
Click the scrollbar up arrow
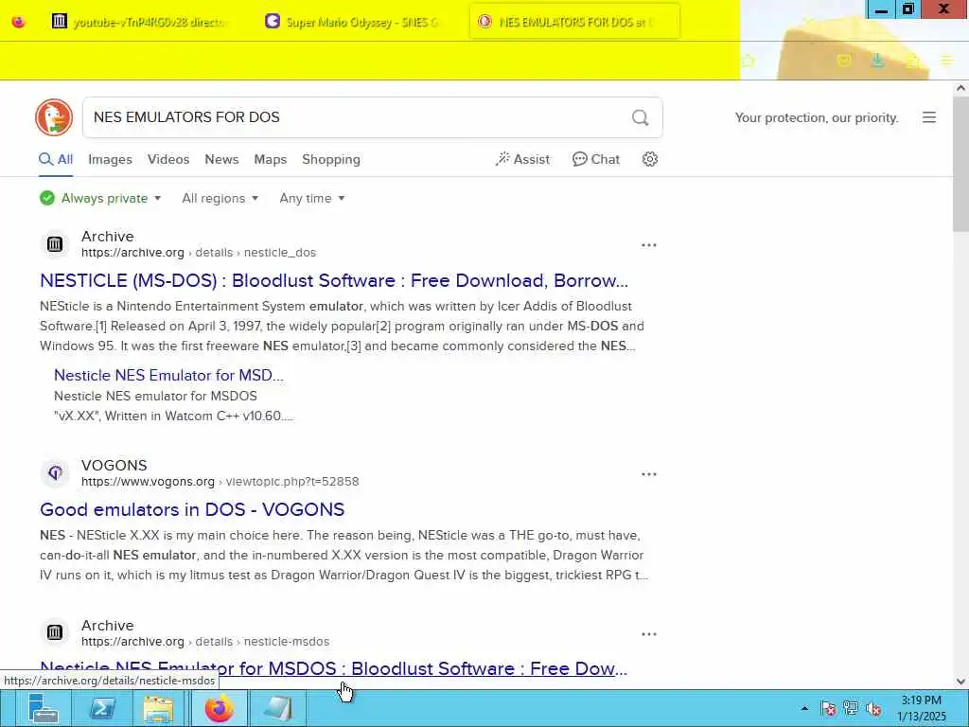point(960,88)
